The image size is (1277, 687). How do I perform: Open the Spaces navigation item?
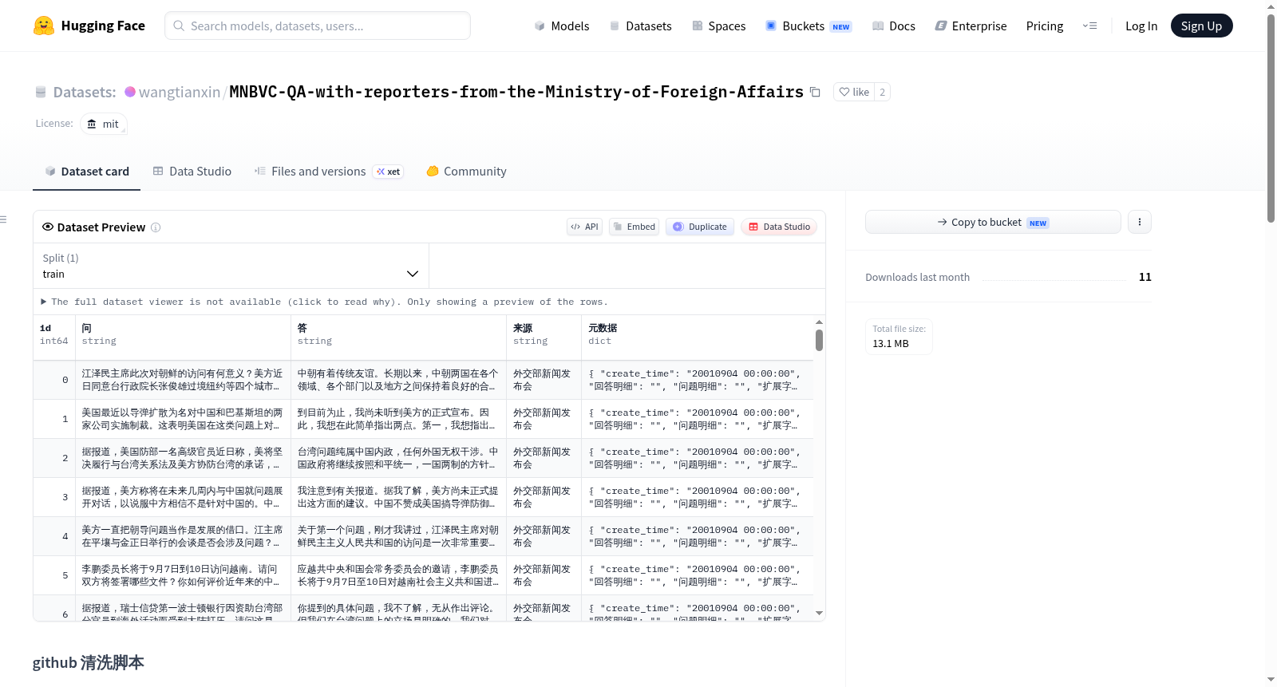click(718, 26)
